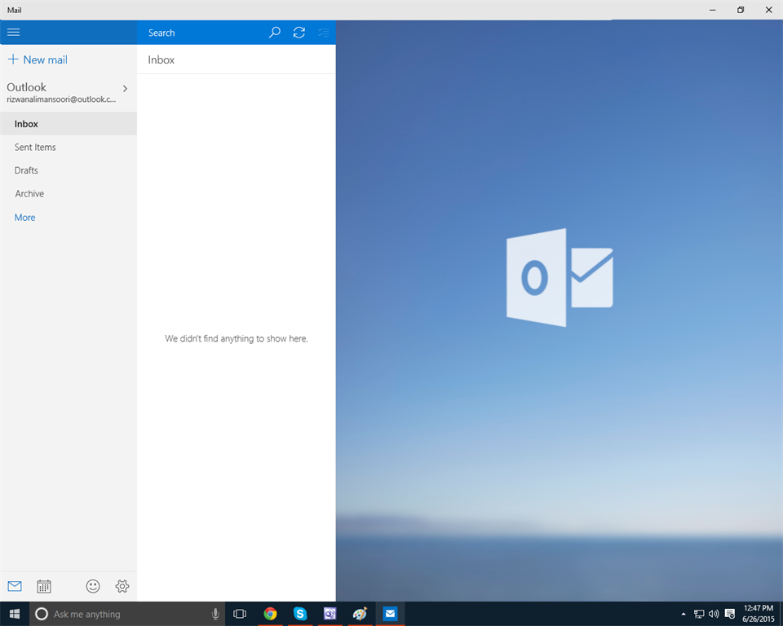Switch to Mail via envelope icon
The width and height of the screenshot is (783, 626).
15,586
